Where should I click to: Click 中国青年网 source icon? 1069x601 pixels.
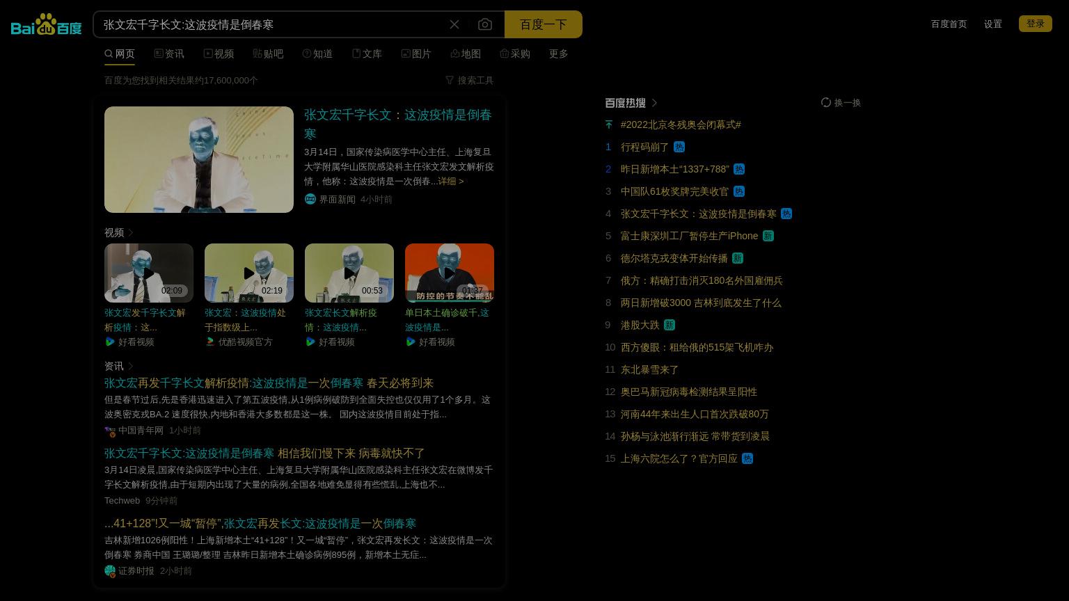[110, 431]
